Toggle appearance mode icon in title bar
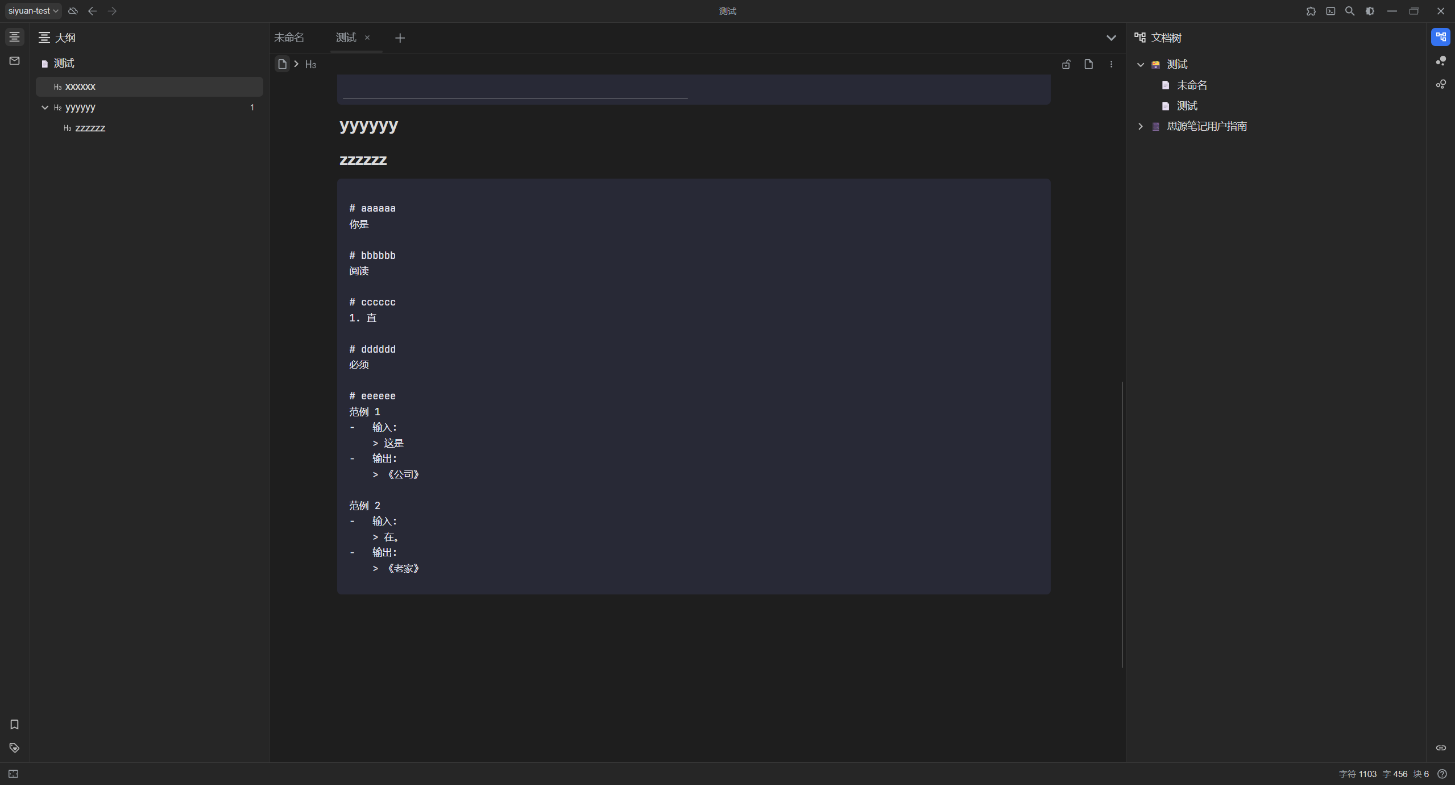The width and height of the screenshot is (1455, 785). (x=1370, y=11)
